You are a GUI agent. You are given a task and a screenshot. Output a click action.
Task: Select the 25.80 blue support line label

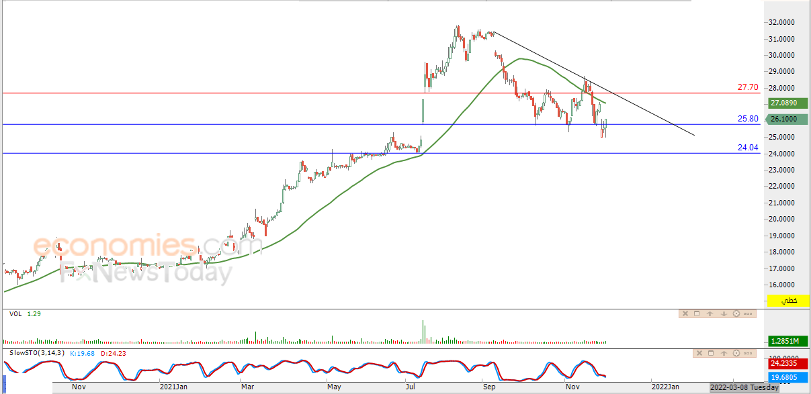click(748, 119)
